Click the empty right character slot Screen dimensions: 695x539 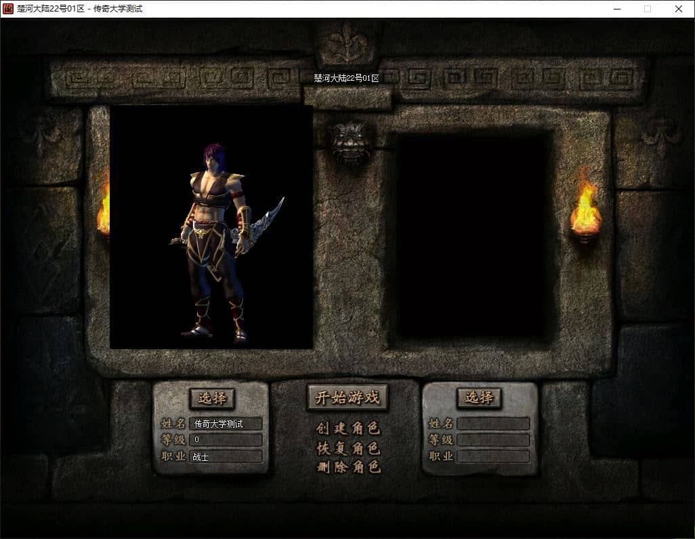471,235
